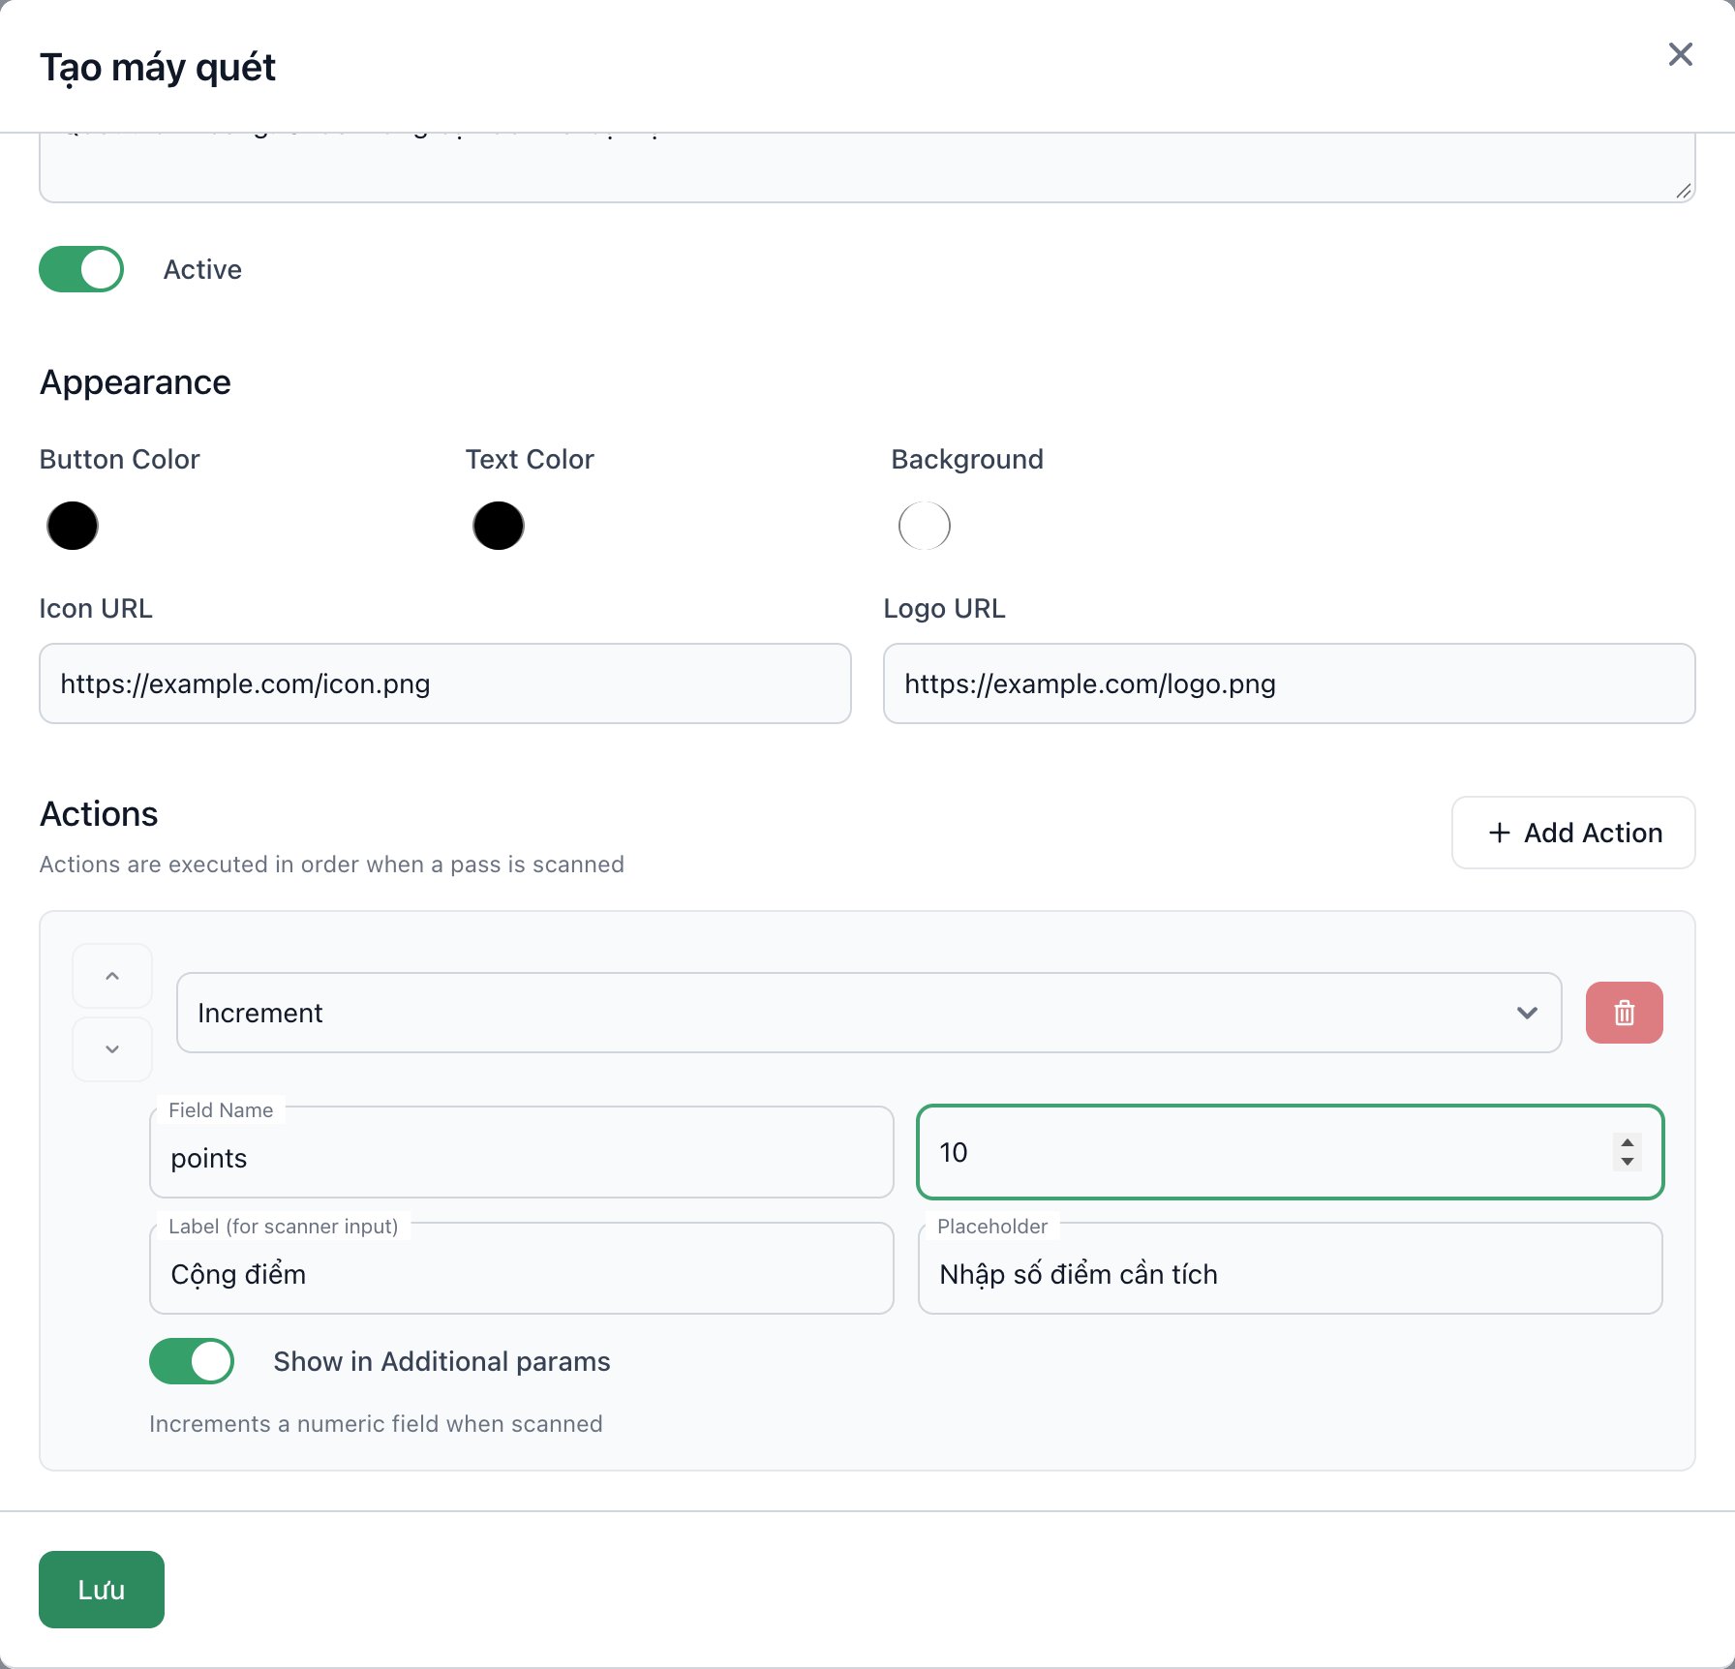1735x1669 pixels.
Task: Edit the Cộng điểm label field
Action: [x=522, y=1268]
